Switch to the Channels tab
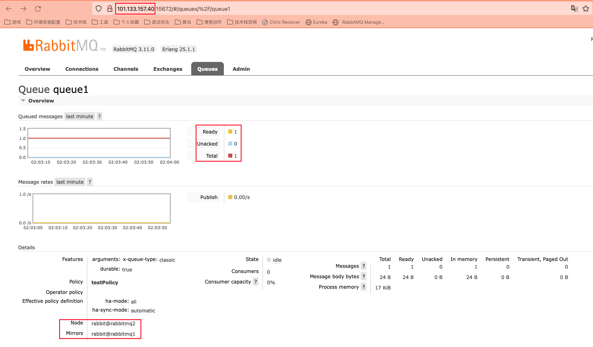This screenshot has height=347, width=593. [x=126, y=69]
